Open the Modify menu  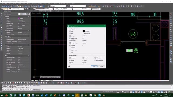pos(40,4)
